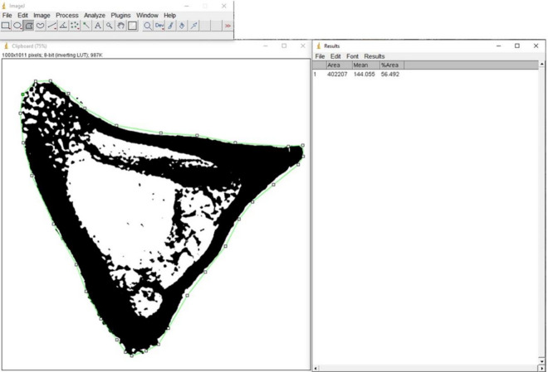Open the ImageJ Image menu
The height and width of the screenshot is (372, 548).
(42, 16)
